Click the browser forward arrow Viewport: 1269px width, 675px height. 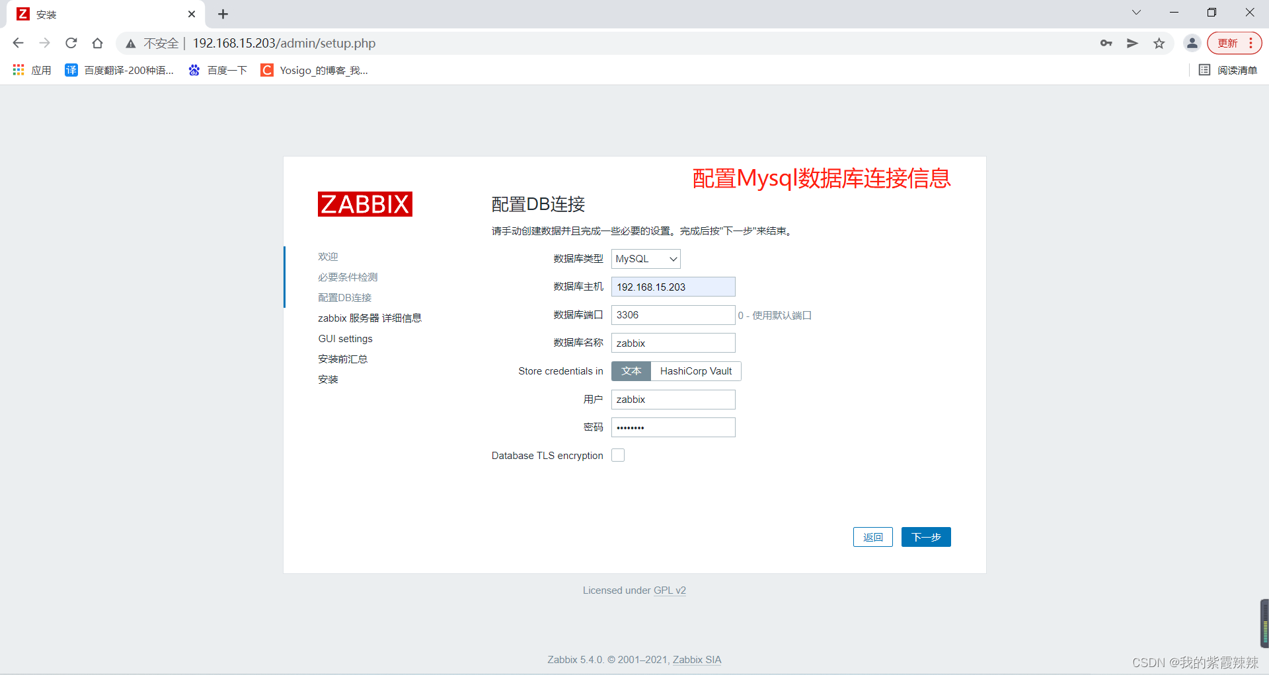44,43
